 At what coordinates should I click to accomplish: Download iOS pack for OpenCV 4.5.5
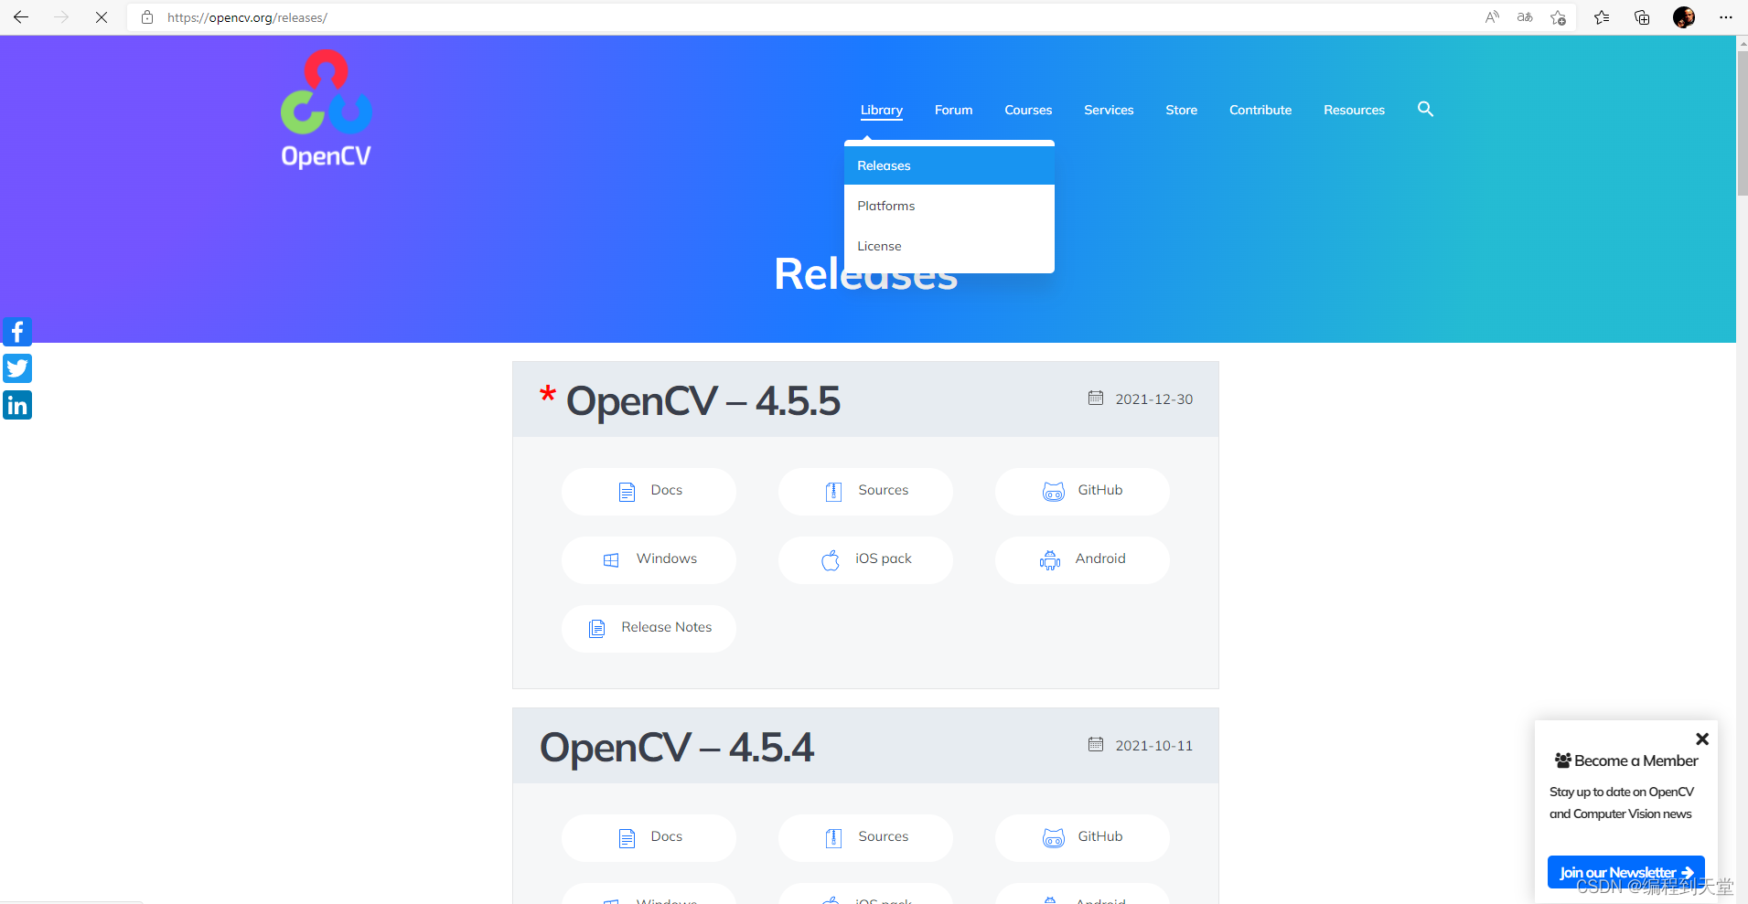865,559
